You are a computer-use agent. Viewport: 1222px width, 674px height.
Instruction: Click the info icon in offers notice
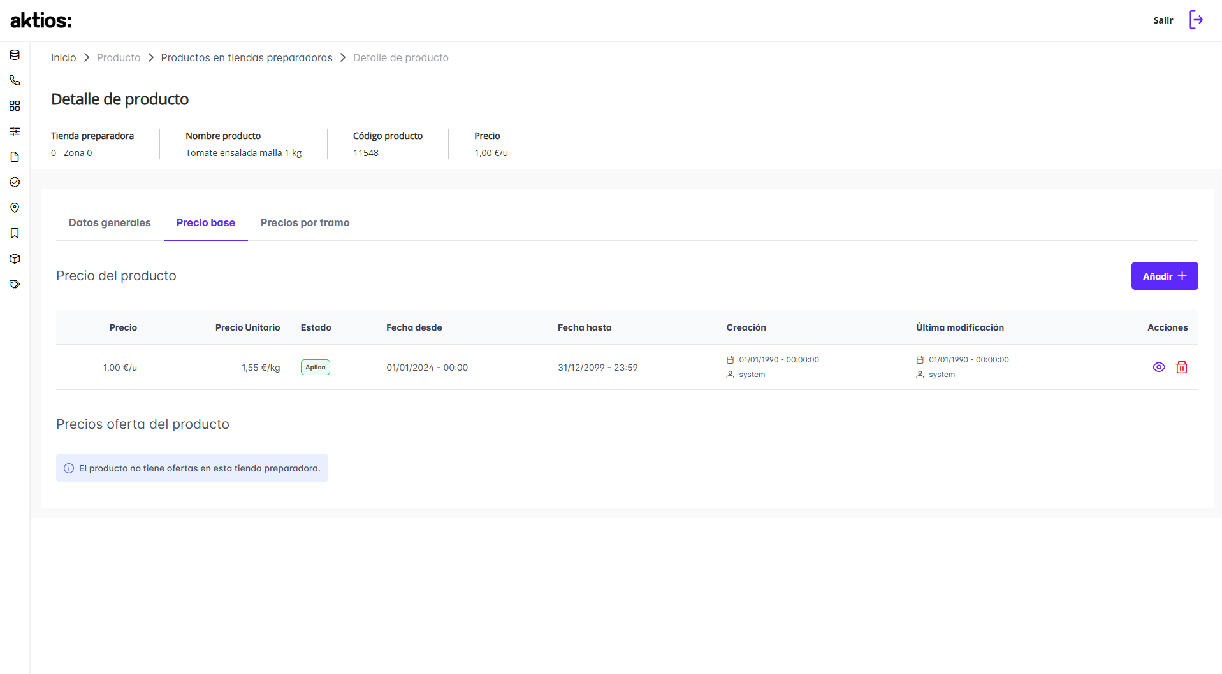tap(69, 468)
